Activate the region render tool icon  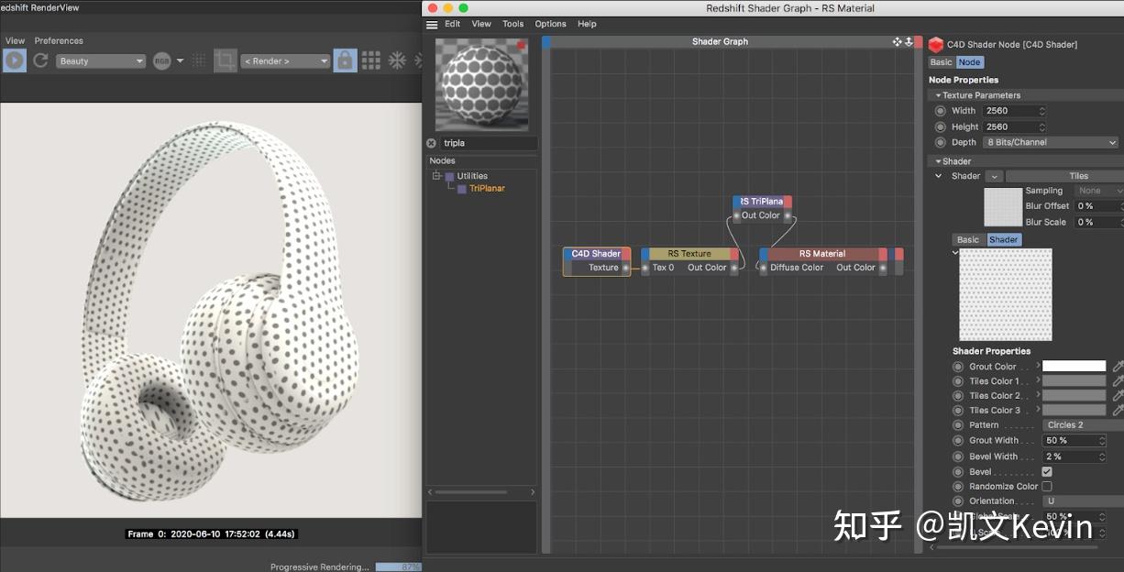[x=226, y=60]
